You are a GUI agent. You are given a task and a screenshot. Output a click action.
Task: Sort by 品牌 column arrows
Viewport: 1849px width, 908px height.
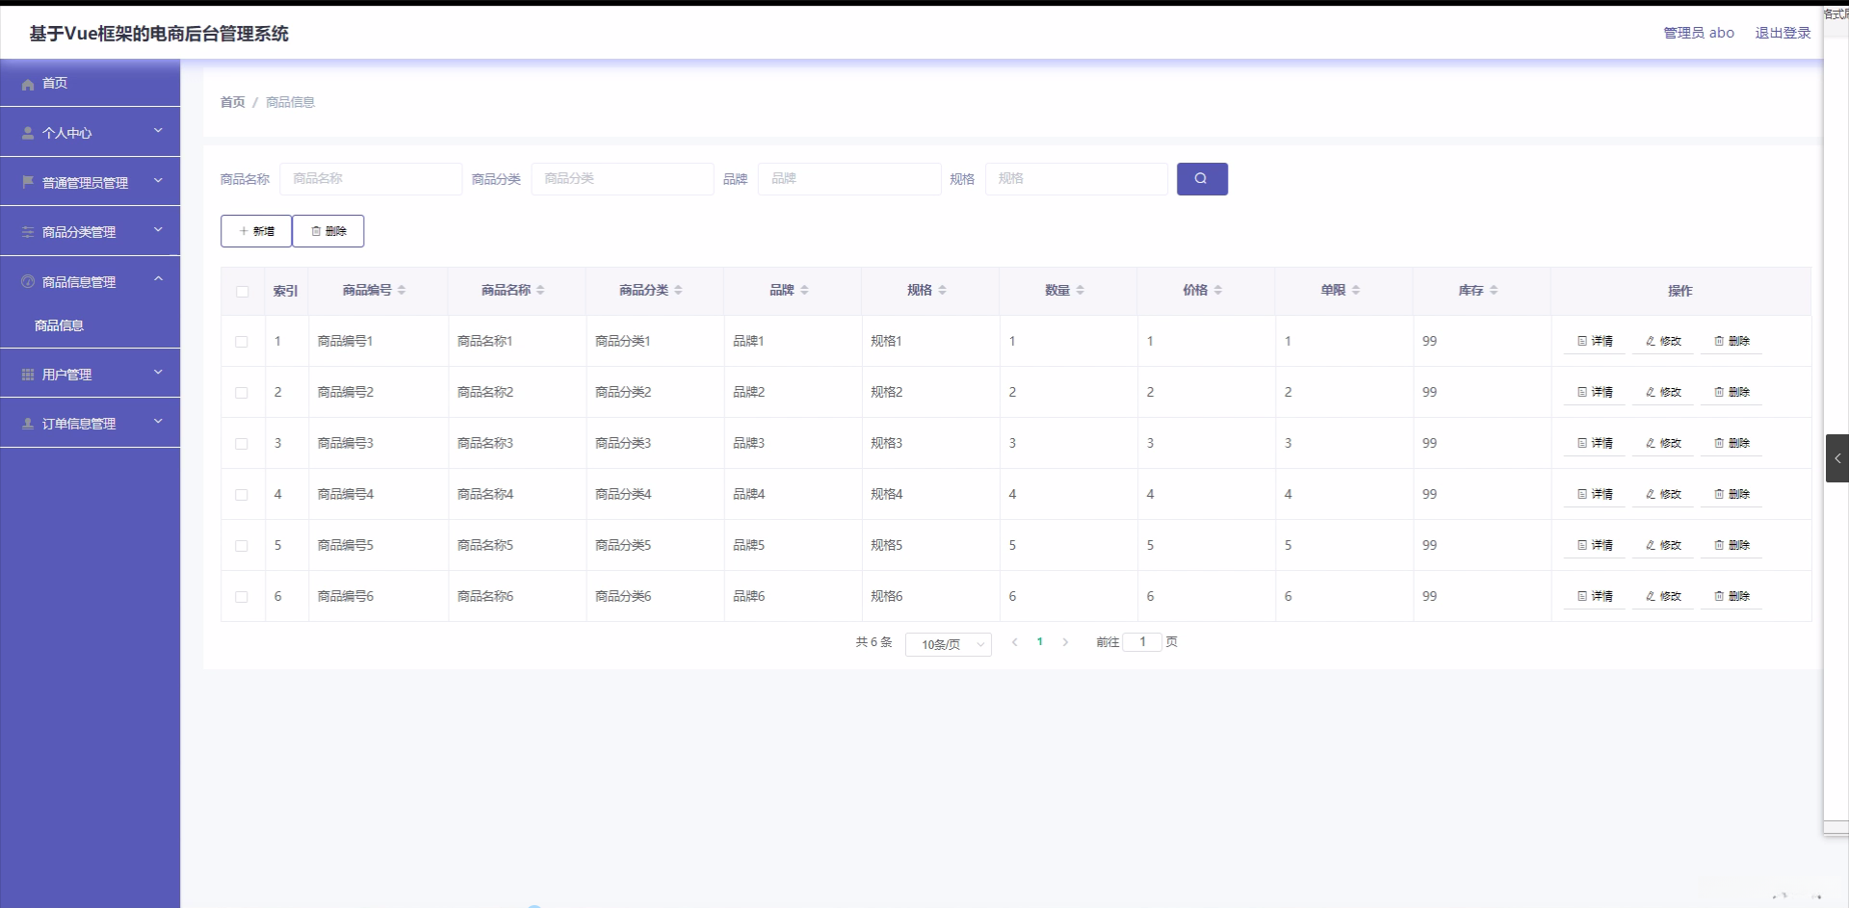pos(804,290)
